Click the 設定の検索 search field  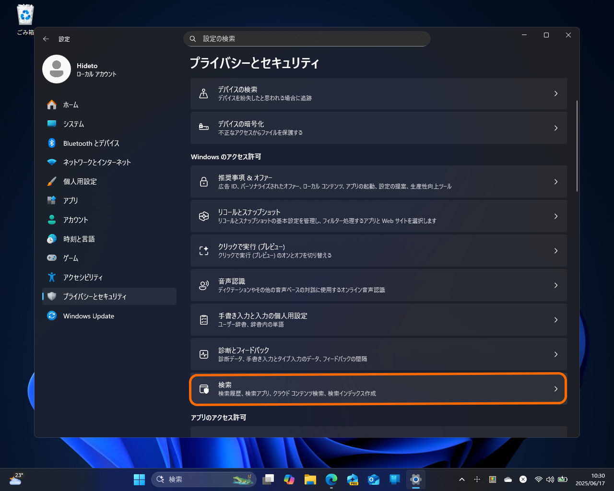coord(307,39)
